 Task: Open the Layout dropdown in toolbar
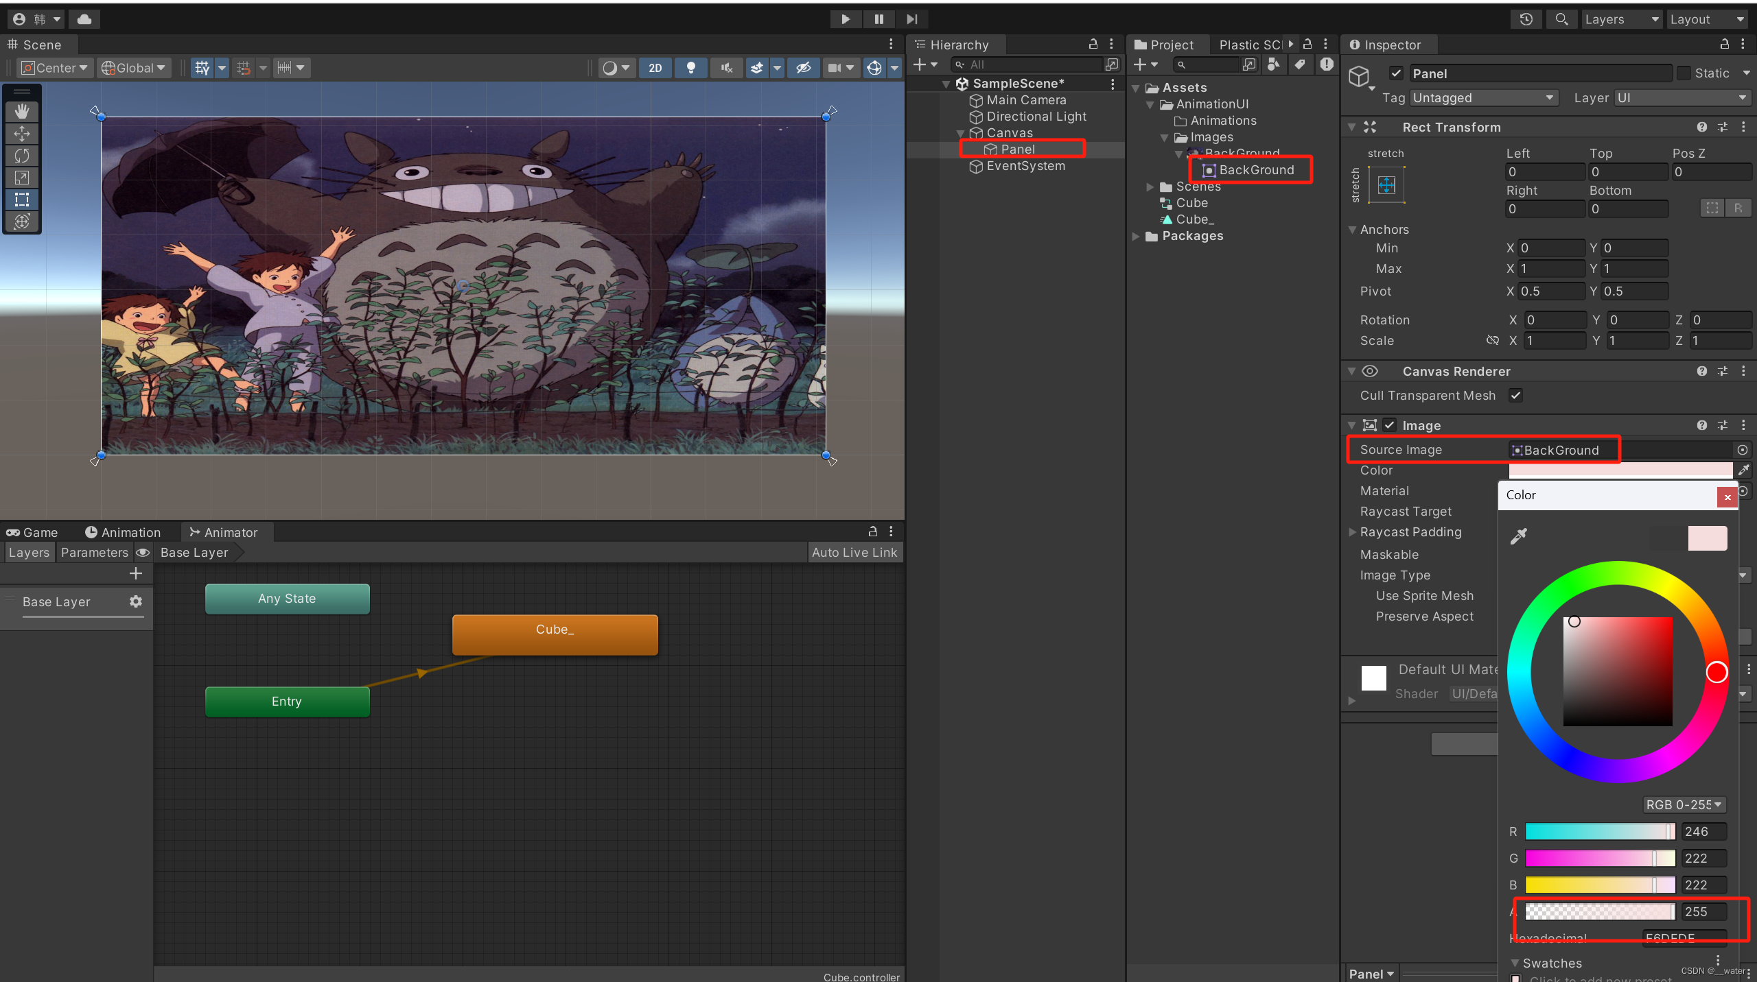tap(1708, 19)
